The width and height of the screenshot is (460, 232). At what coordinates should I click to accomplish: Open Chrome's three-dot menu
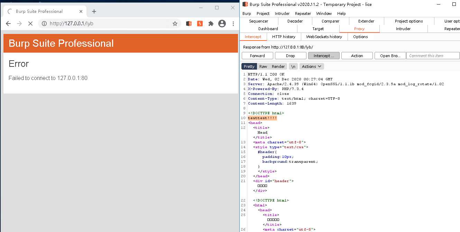click(233, 24)
